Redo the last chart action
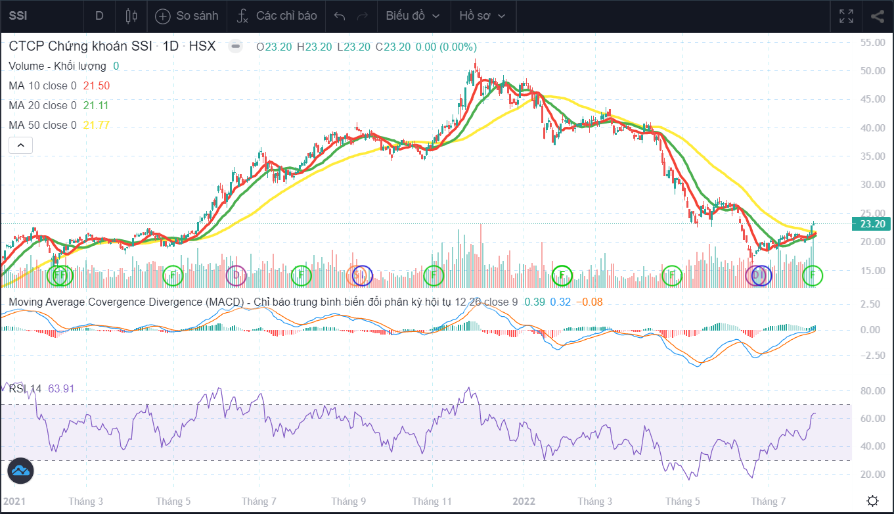This screenshot has width=894, height=514. click(x=362, y=16)
